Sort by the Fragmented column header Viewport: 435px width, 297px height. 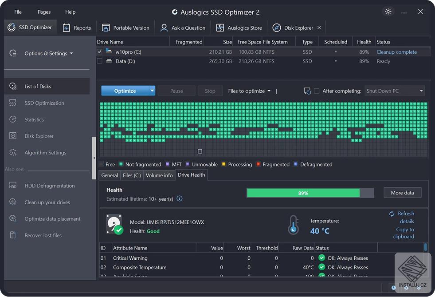click(186, 42)
